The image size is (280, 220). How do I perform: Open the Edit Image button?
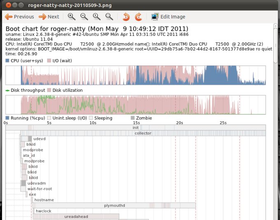pos(168,17)
